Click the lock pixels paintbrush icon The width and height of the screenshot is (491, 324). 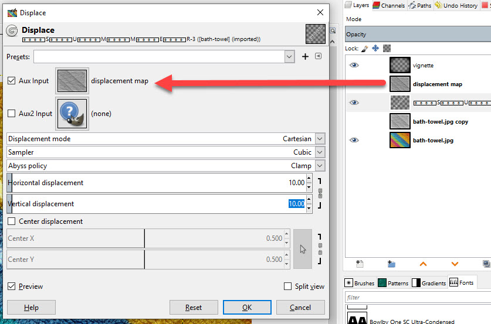364,49
